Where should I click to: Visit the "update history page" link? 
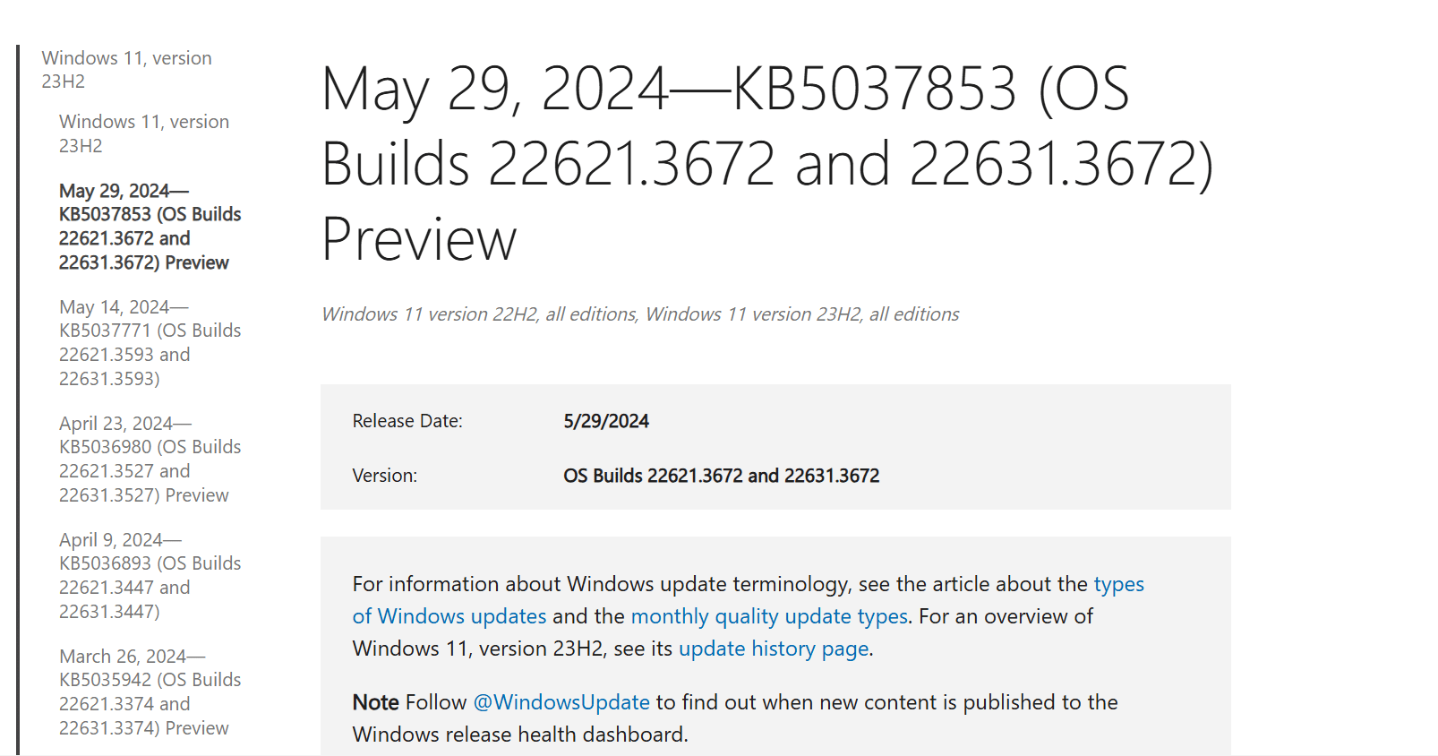[774, 649]
